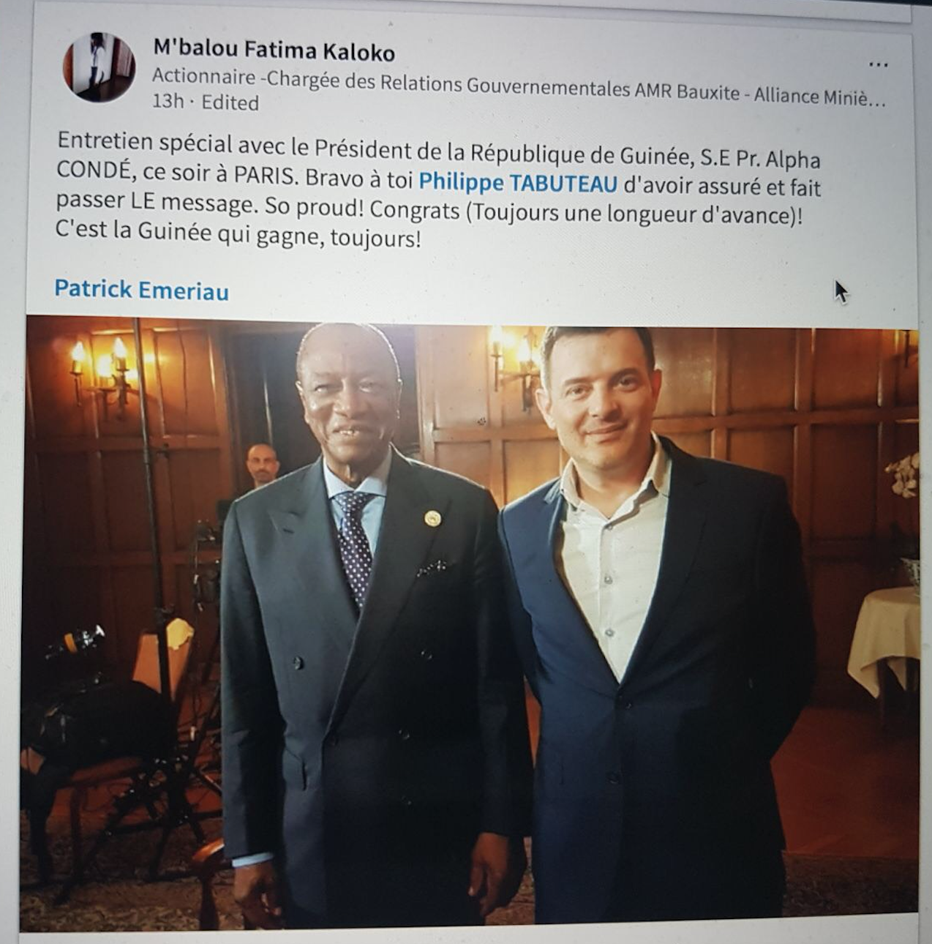
Task: Open the three-dot post options menu
Action: point(878,64)
